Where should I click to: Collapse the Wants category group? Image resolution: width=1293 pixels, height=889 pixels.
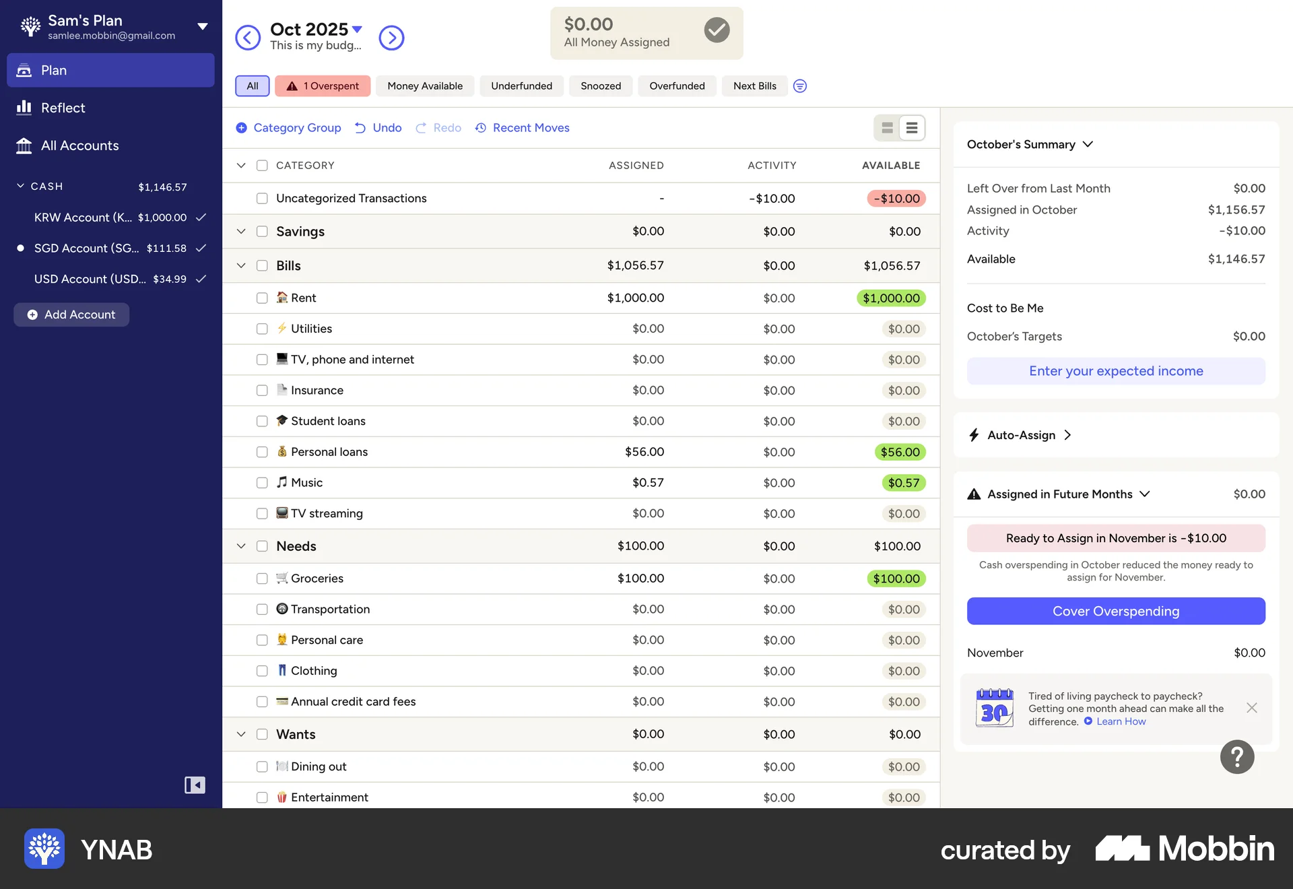241,734
